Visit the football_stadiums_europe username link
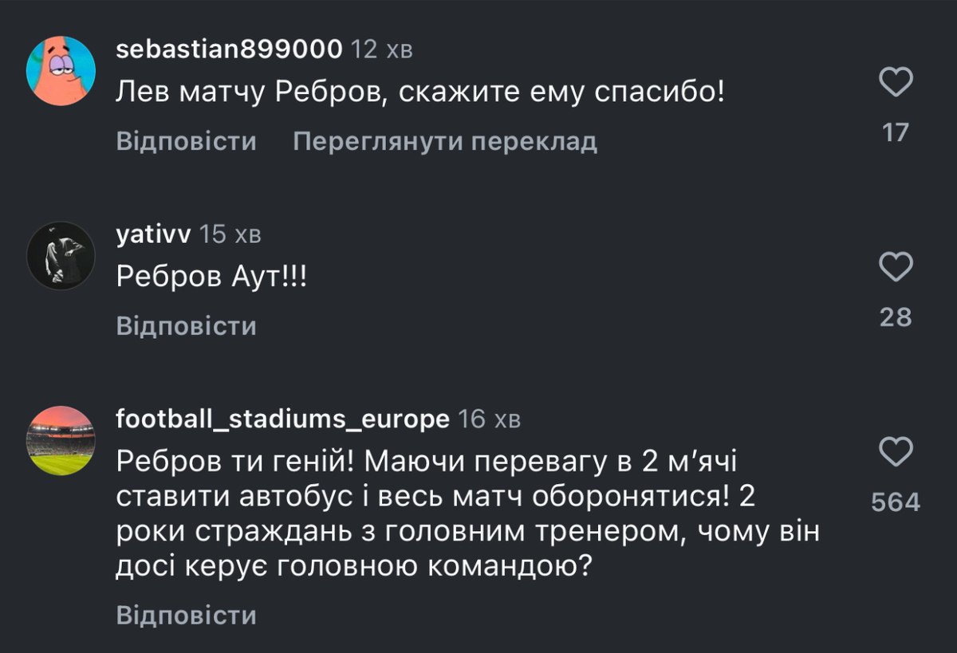 (x=282, y=419)
